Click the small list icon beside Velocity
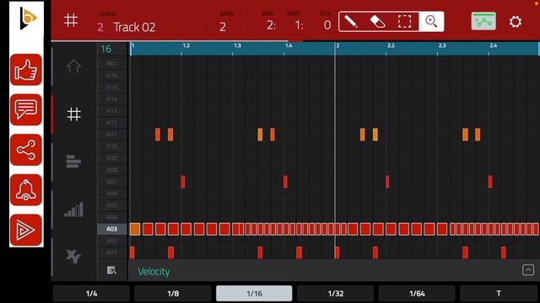540x303 pixels. click(x=111, y=270)
